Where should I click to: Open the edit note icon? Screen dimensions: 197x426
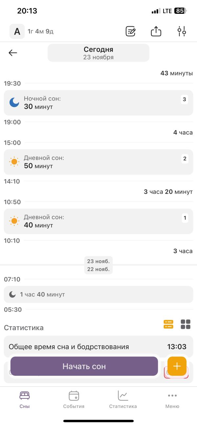[x=131, y=32]
